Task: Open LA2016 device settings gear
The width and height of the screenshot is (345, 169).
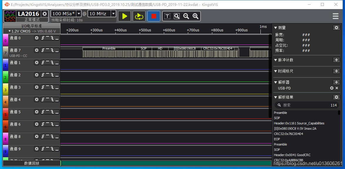Action: (45, 14)
